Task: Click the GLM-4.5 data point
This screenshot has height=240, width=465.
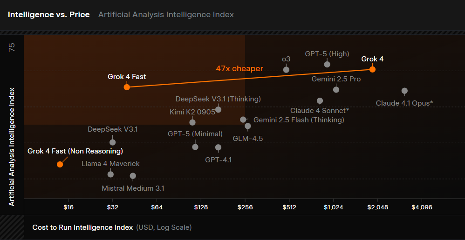Action: pyautogui.click(x=248, y=126)
